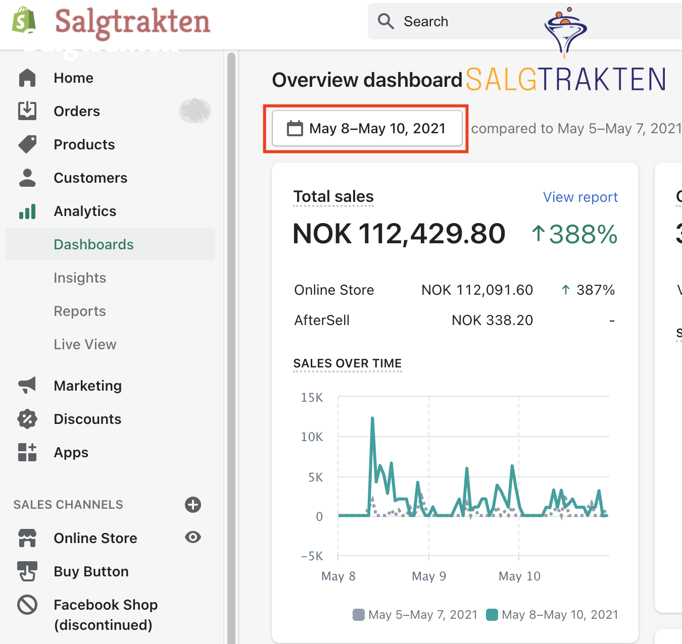Click the Shopify bag logo icon

[x=24, y=20]
